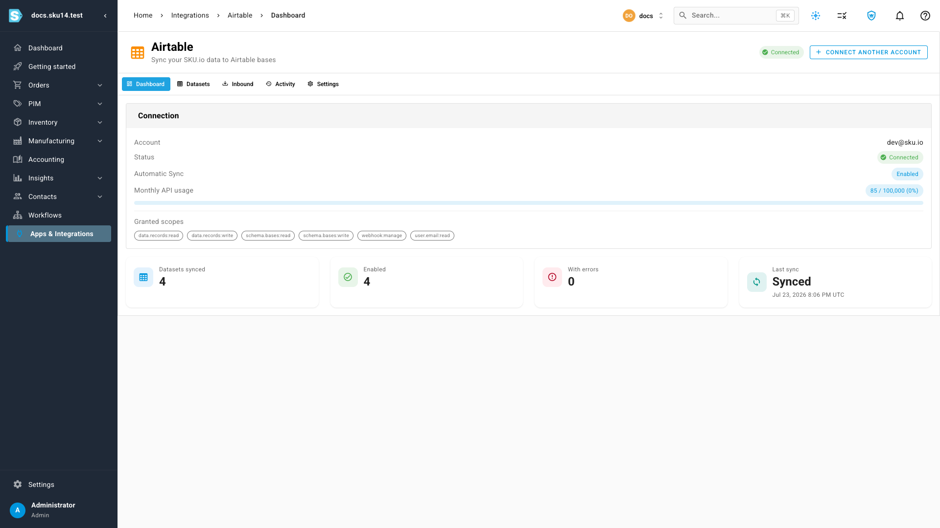Click the webhook:manage scope chip

382,236
